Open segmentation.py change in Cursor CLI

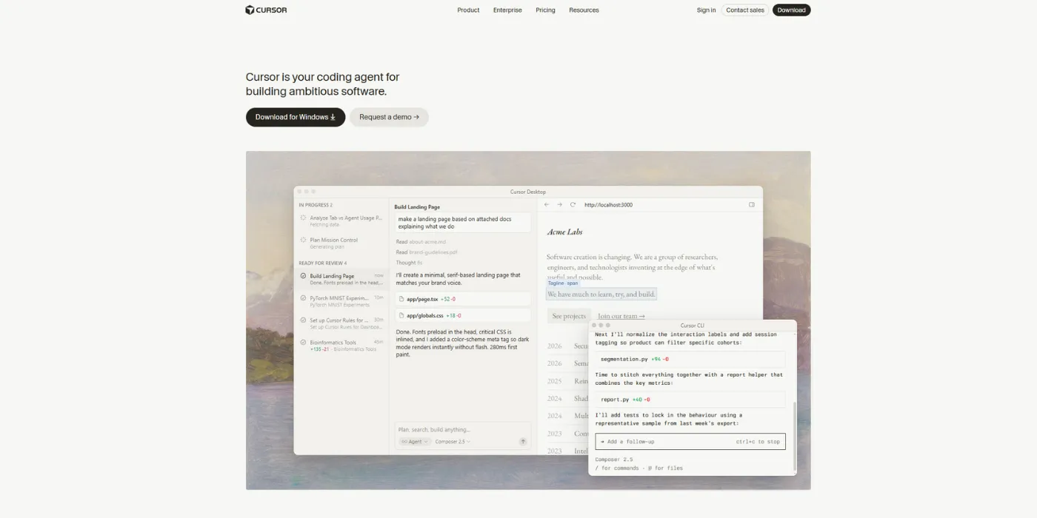[x=690, y=359]
